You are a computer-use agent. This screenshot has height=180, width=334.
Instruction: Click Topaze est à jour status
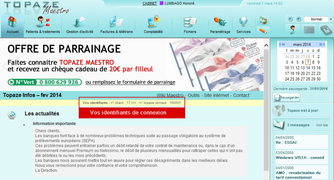tap(302, 110)
